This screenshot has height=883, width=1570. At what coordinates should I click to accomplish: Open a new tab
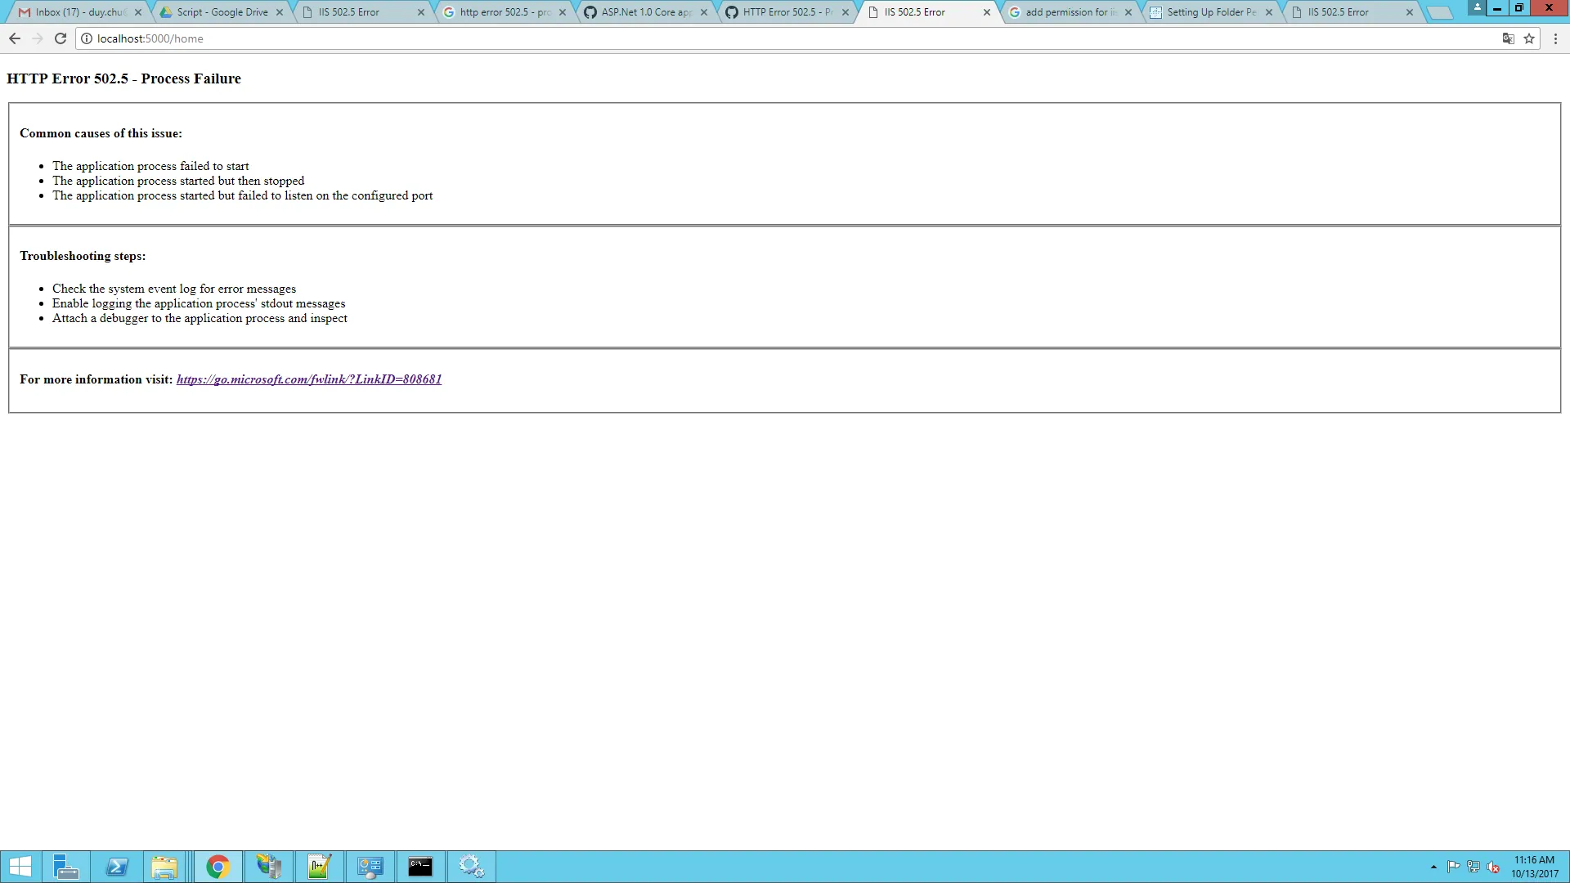1439,13
